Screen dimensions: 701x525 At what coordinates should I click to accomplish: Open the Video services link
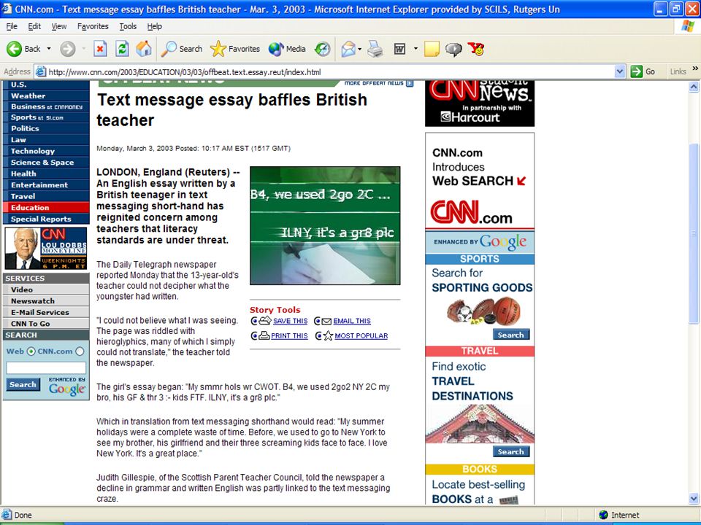click(x=46, y=289)
